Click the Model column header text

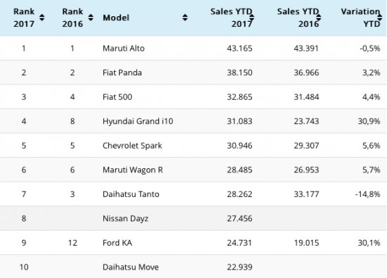(116, 18)
